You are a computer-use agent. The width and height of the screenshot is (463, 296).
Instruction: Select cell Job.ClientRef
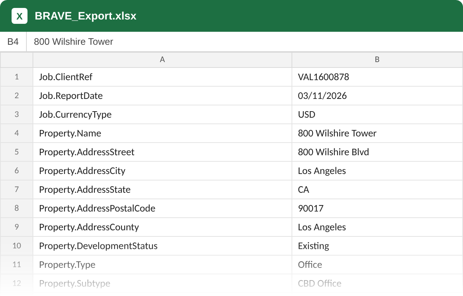click(162, 77)
